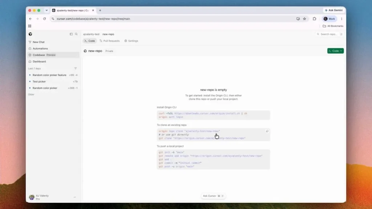
Task: Close the ajvalenty-test/new-repo tab
Action: 93,11
